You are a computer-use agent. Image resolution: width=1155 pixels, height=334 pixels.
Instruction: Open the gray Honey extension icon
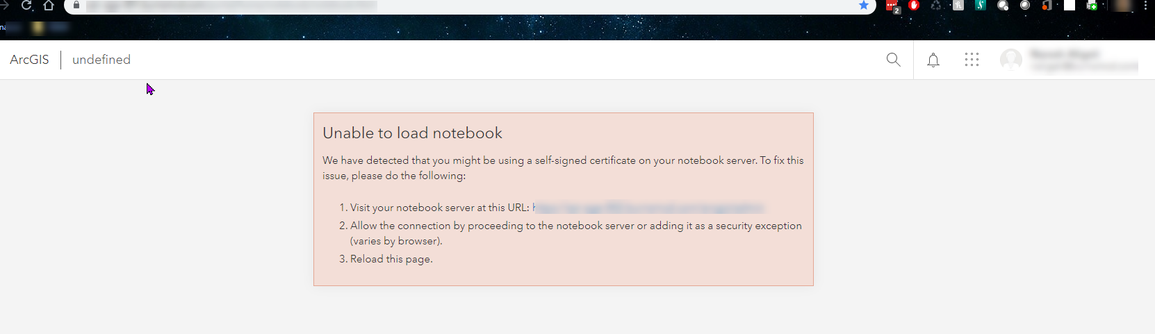point(958,5)
